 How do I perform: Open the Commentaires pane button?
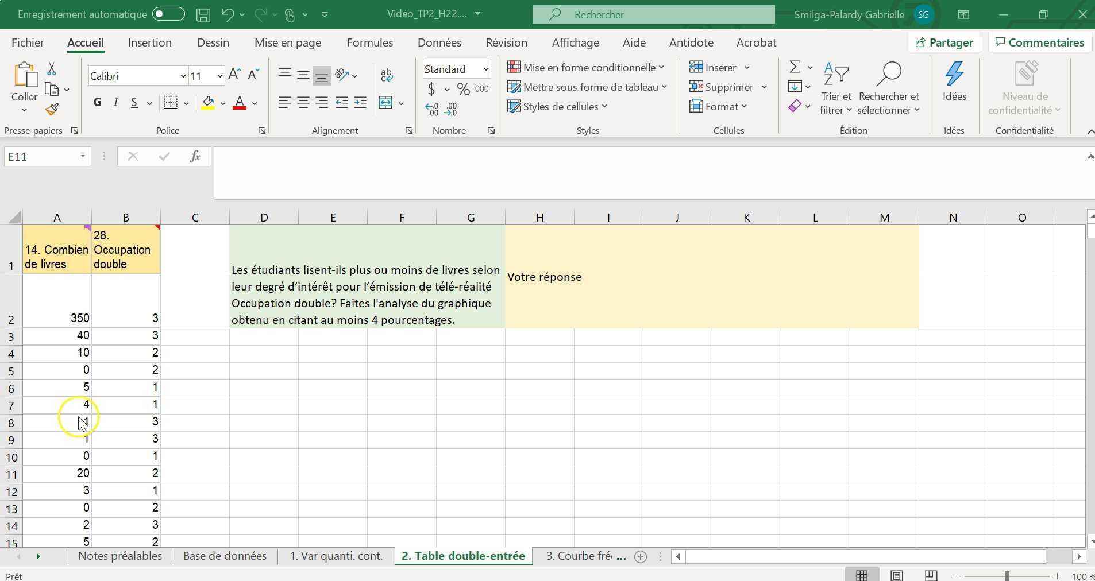[1040, 42]
